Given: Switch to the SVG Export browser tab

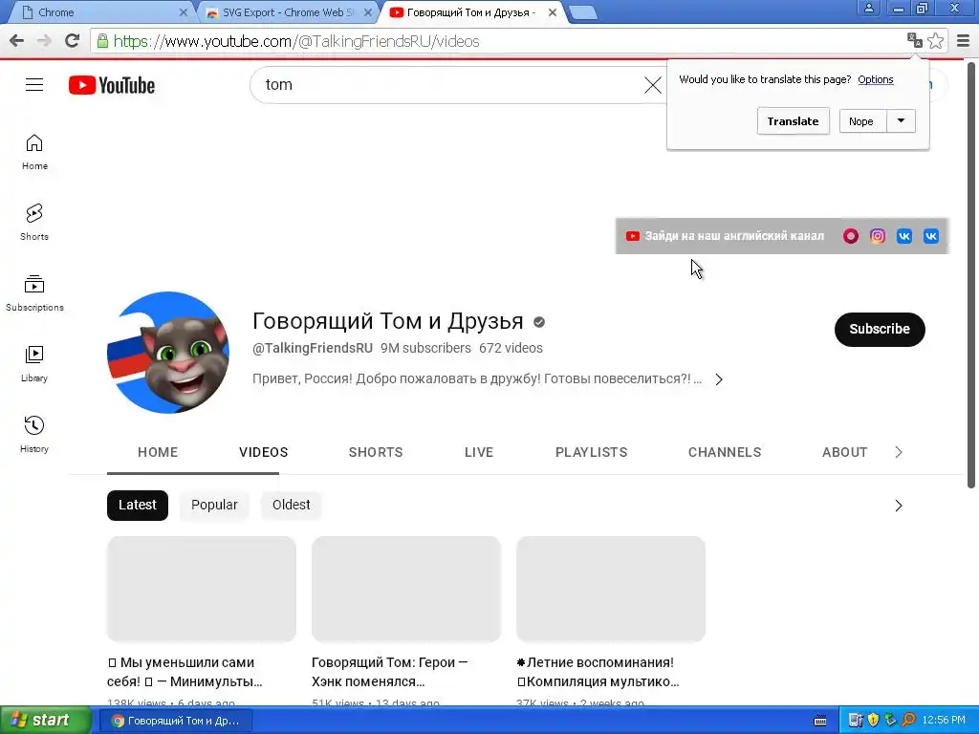Looking at the screenshot, I should coord(287,12).
